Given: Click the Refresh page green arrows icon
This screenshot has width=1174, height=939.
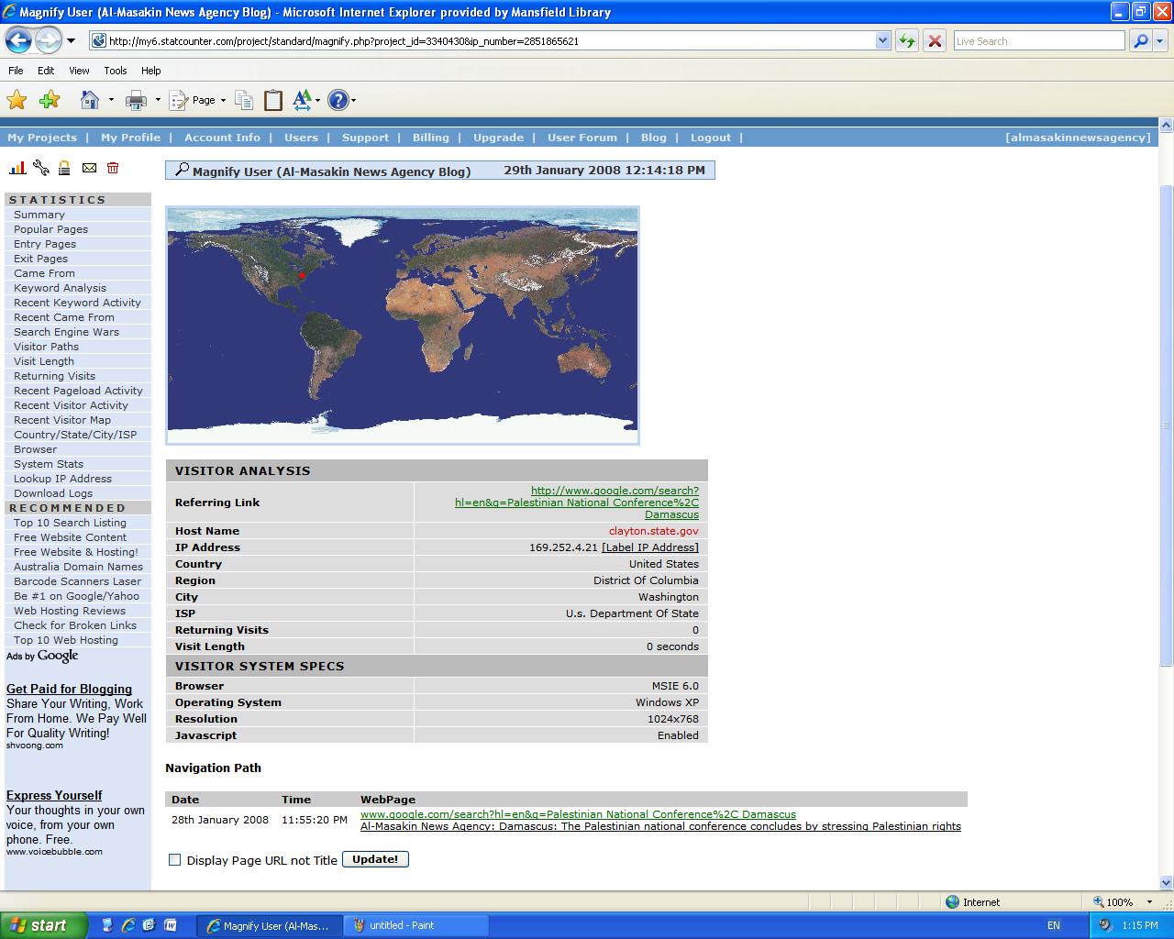Looking at the screenshot, I should pos(906,41).
